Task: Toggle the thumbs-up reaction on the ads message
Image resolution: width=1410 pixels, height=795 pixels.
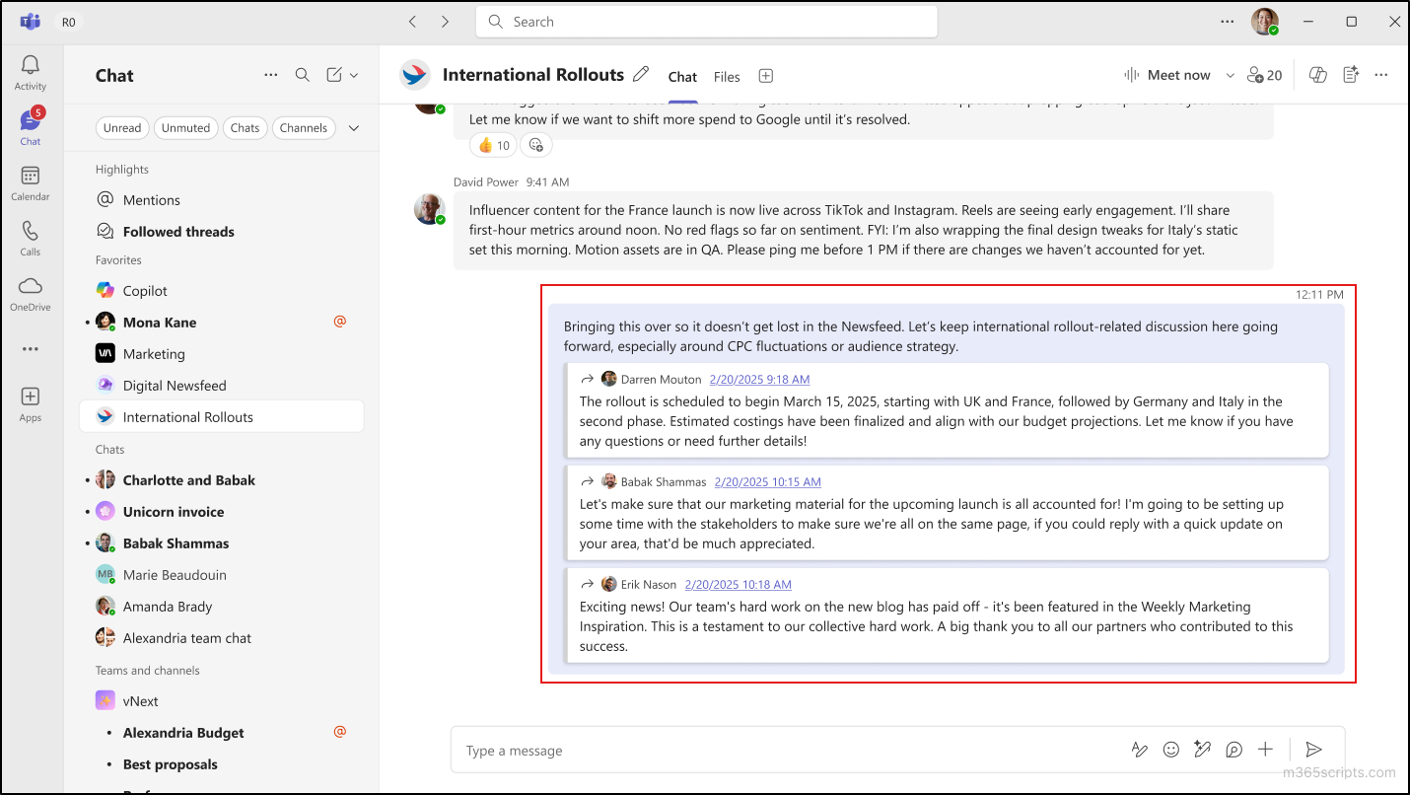Action: click(x=492, y=144)
